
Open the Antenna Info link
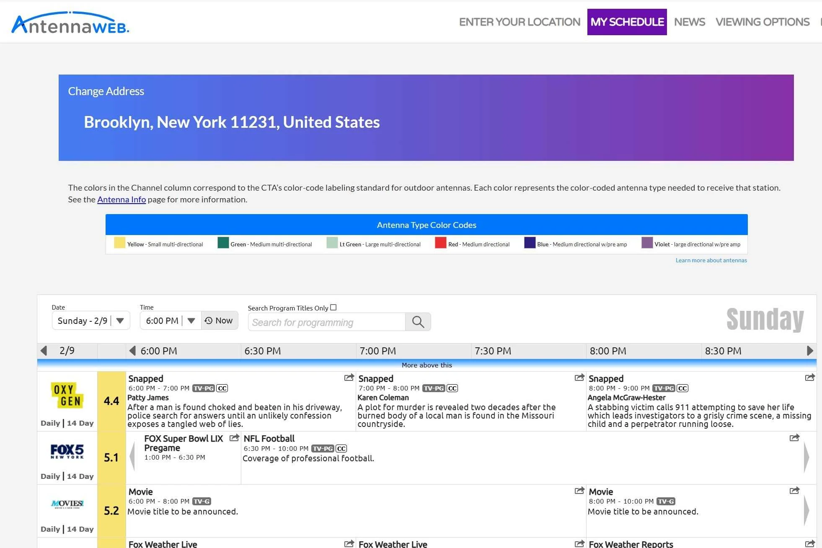121,199
